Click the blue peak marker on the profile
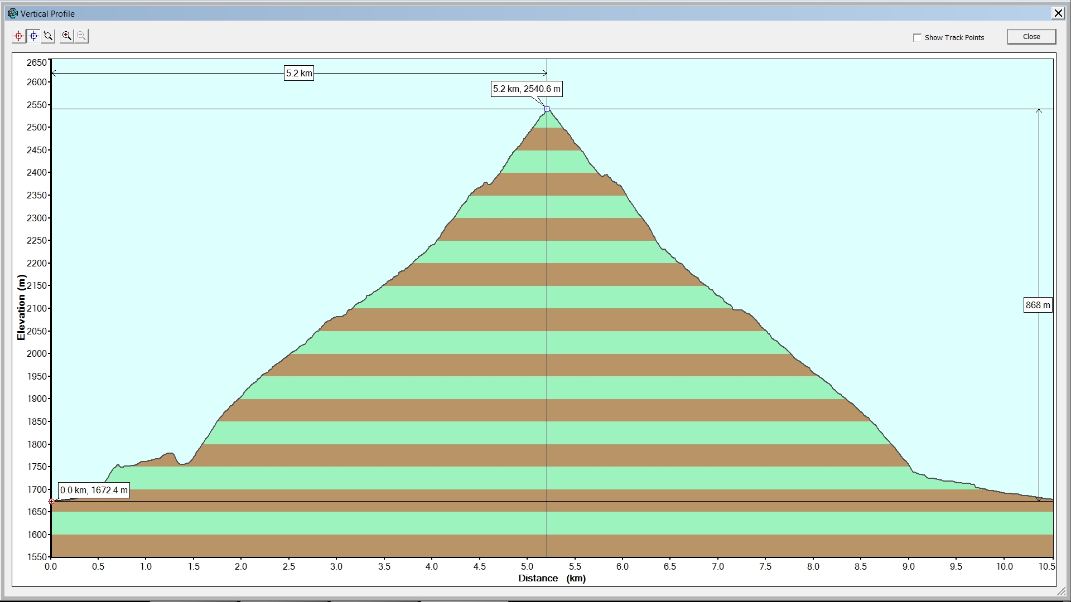This screenshot has width=1071, height=602. (x=547, y=109)
